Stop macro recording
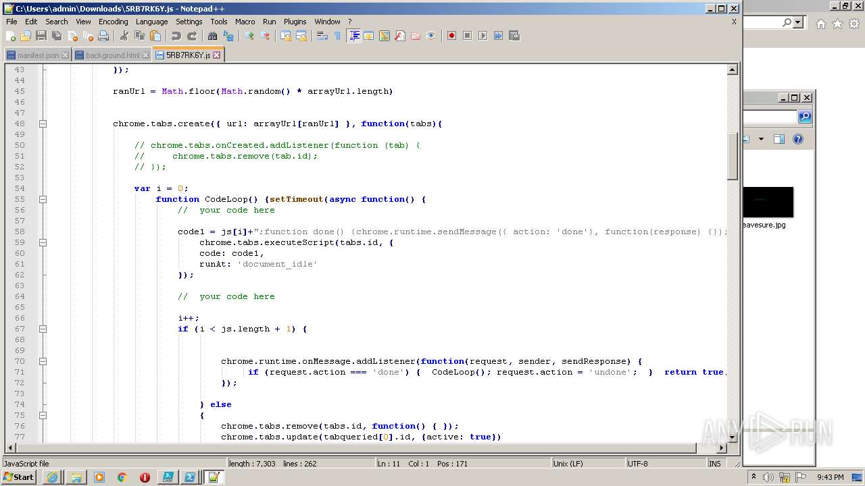This screenshot has width=865, height=486. [x=467, y=36]
